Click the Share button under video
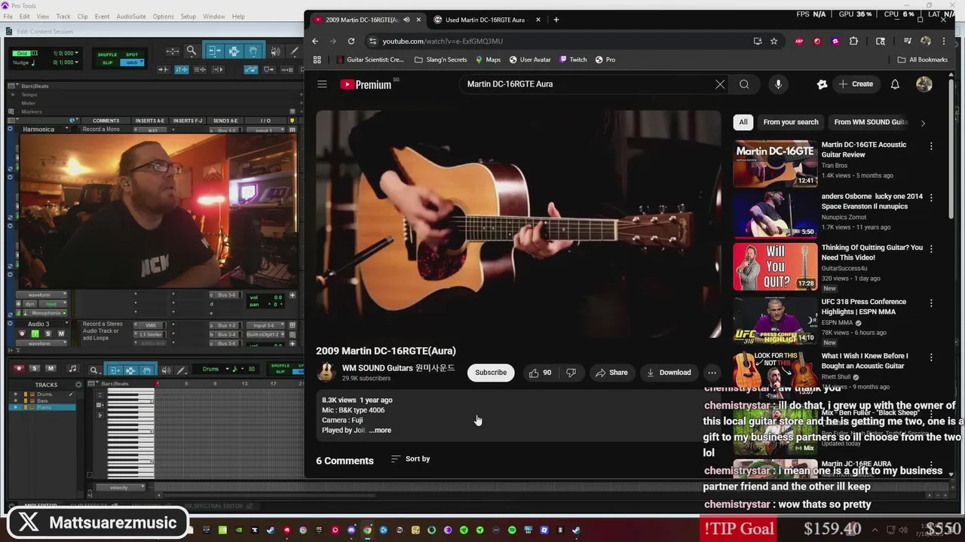Viewport: 965px width, 542px height. (611, 373)
